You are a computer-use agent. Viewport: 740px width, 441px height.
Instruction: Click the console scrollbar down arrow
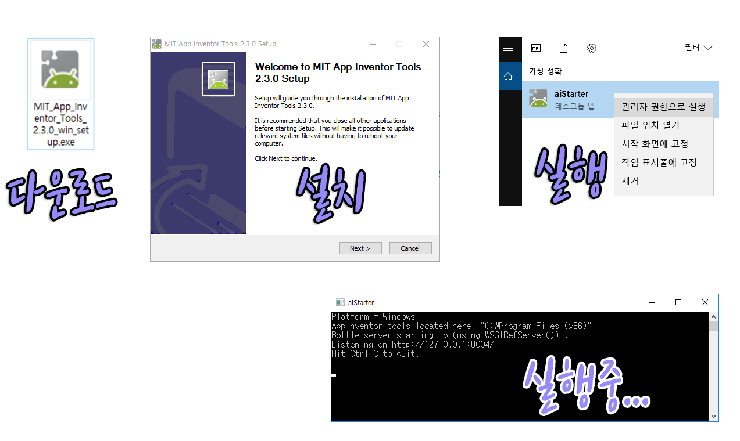tap(714, 416)
